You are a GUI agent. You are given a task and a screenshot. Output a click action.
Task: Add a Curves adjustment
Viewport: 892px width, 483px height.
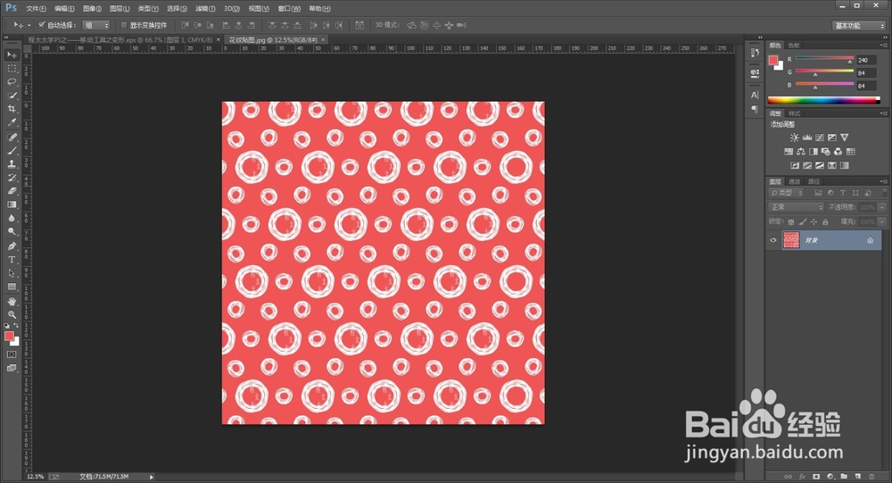click(x=819, y=137)
